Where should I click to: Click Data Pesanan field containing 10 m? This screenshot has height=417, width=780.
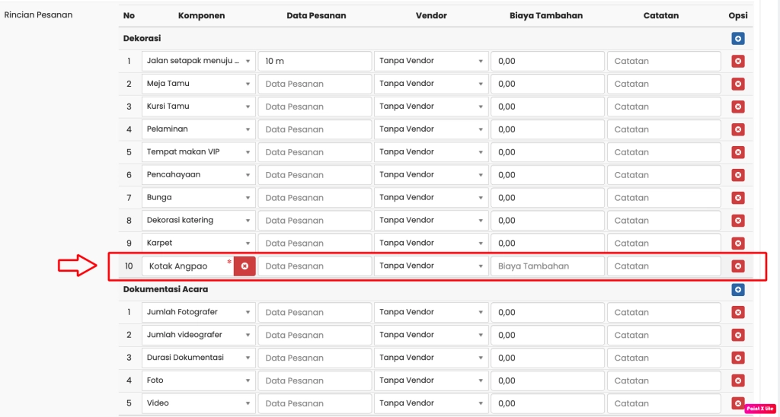coord(314,61)
